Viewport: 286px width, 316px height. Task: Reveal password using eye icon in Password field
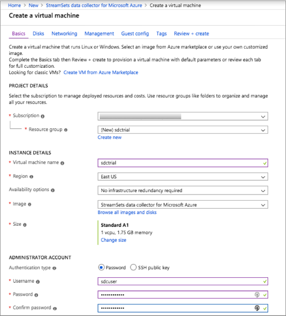pyautogui.click(x=257, y=295)
